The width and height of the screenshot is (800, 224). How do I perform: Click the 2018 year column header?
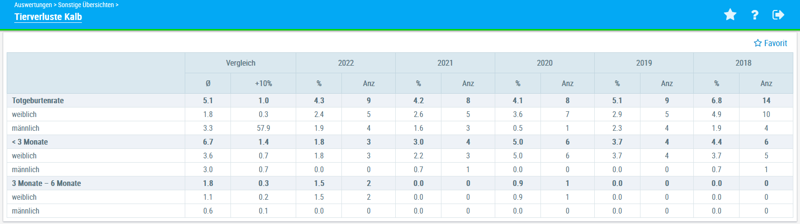(x=743, y=63)
